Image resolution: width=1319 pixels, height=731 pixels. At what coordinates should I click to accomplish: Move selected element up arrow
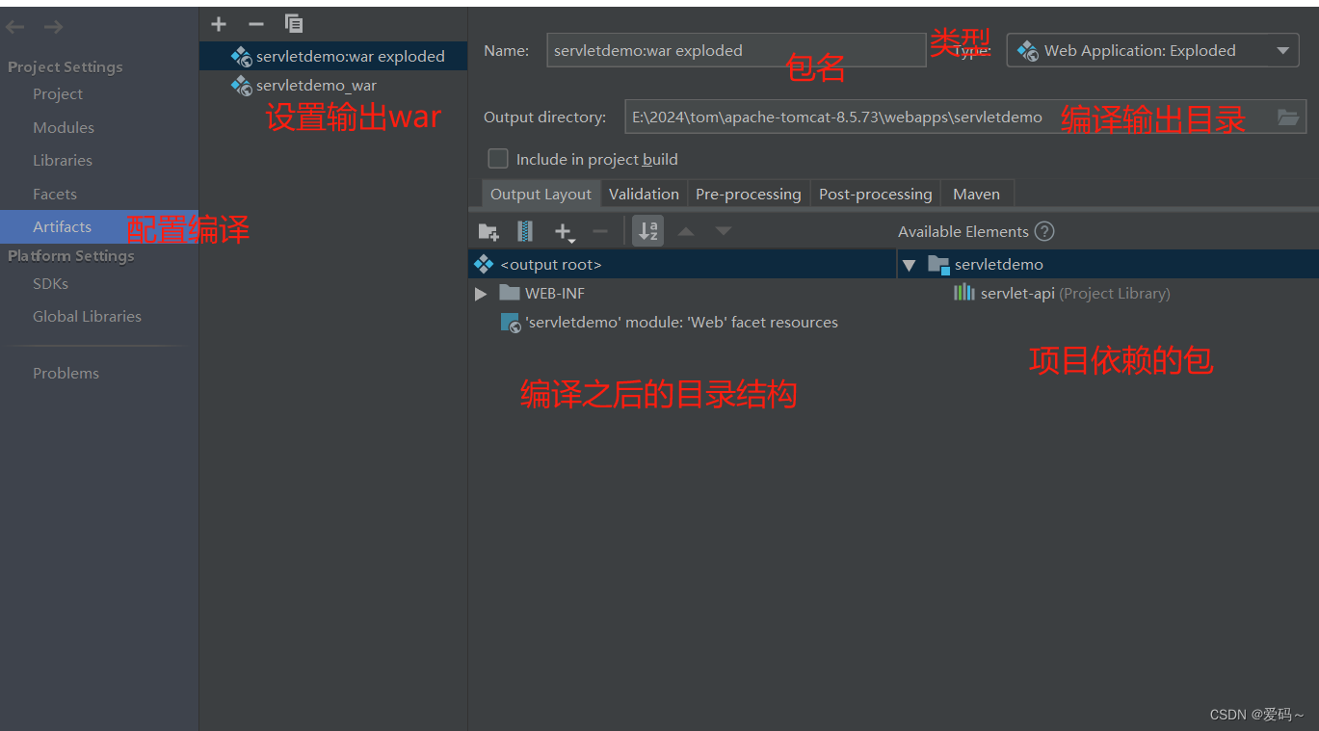click(x=686, y=231)
